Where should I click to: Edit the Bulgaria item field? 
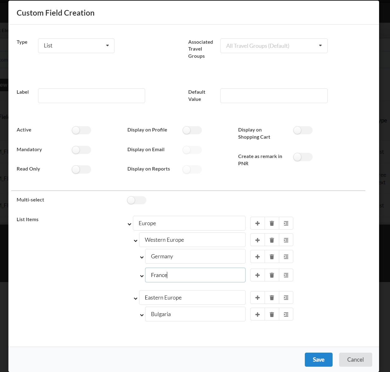tap(195, 314)
